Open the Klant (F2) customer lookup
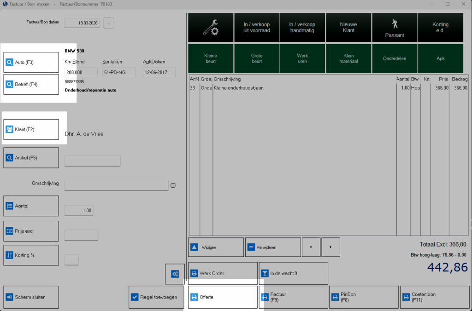Screen dimensions: 472x311 (31, 130)
